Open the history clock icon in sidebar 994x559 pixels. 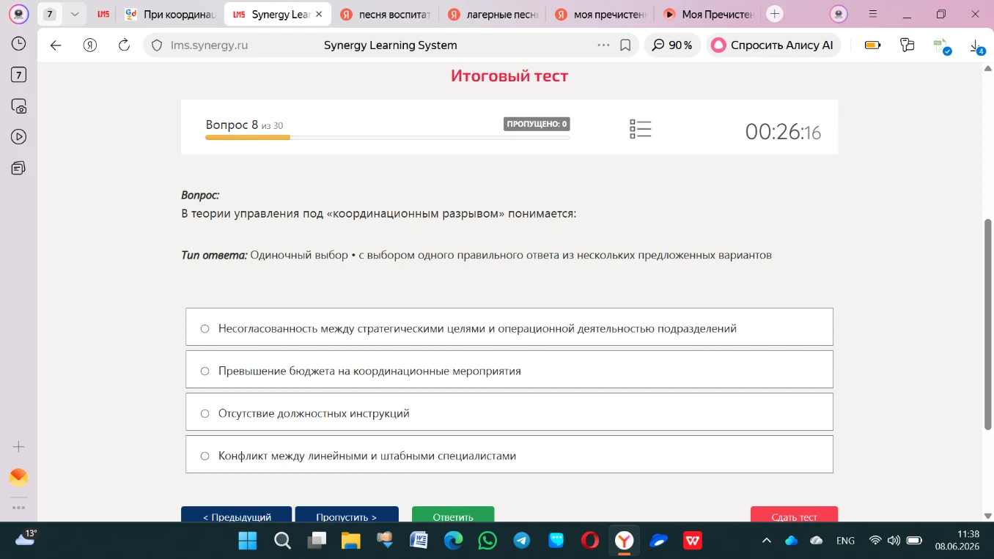pyautogui.click(x=19, y=44)
